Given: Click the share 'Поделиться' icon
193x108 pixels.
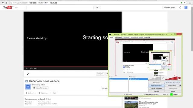Looking at the screenshot, I should pos(39,93).
